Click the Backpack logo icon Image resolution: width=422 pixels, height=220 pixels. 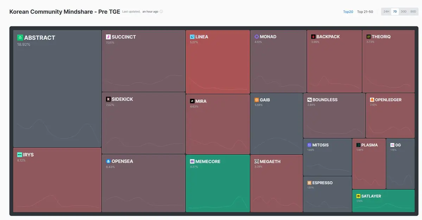pyautogui.click(x=313, y=37)
